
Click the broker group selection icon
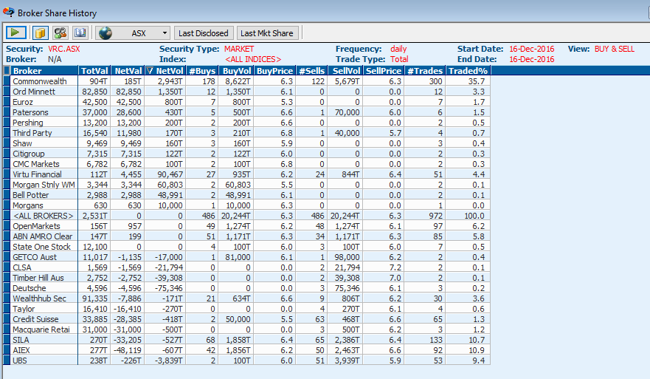60,33
